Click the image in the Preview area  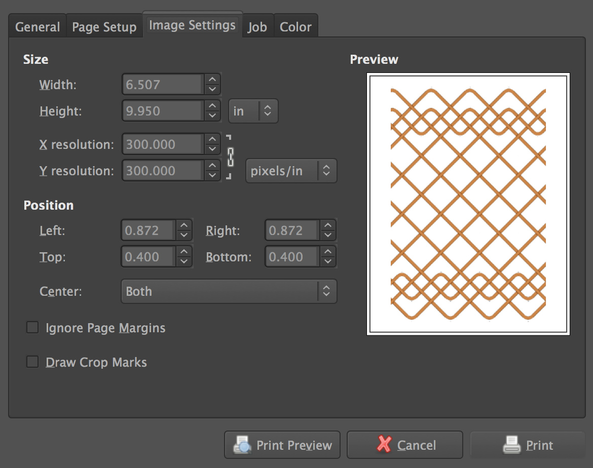pyautogui.click(x=468, y=204)
